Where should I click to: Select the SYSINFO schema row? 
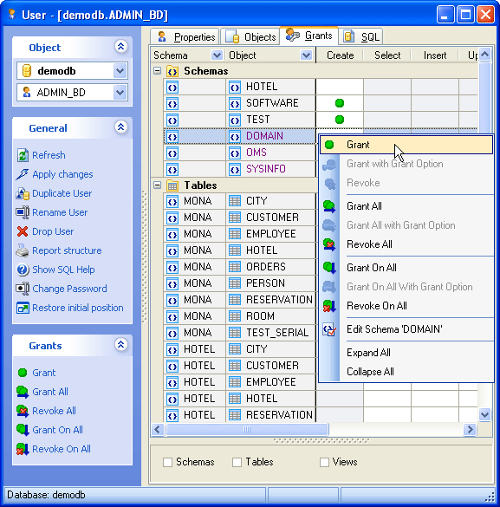tap(239, 169)
